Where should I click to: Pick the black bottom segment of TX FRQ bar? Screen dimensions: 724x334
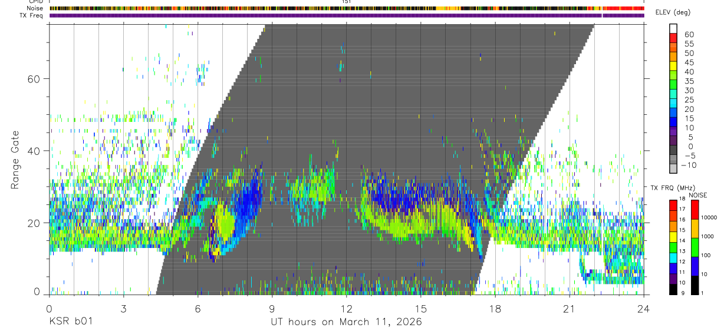(x=673, y=289)
